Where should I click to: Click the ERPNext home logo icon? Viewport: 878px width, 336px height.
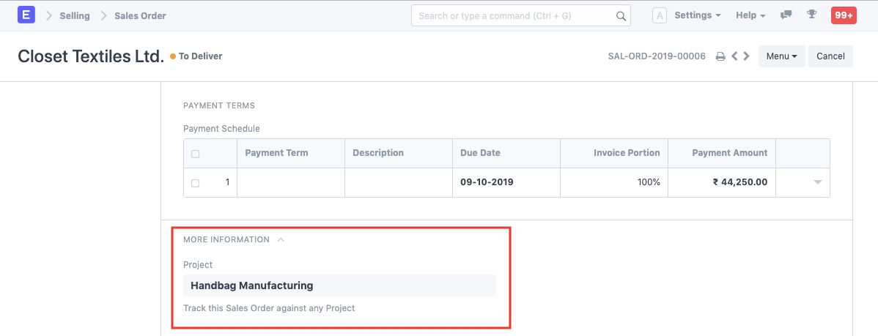tap(26, 15)
